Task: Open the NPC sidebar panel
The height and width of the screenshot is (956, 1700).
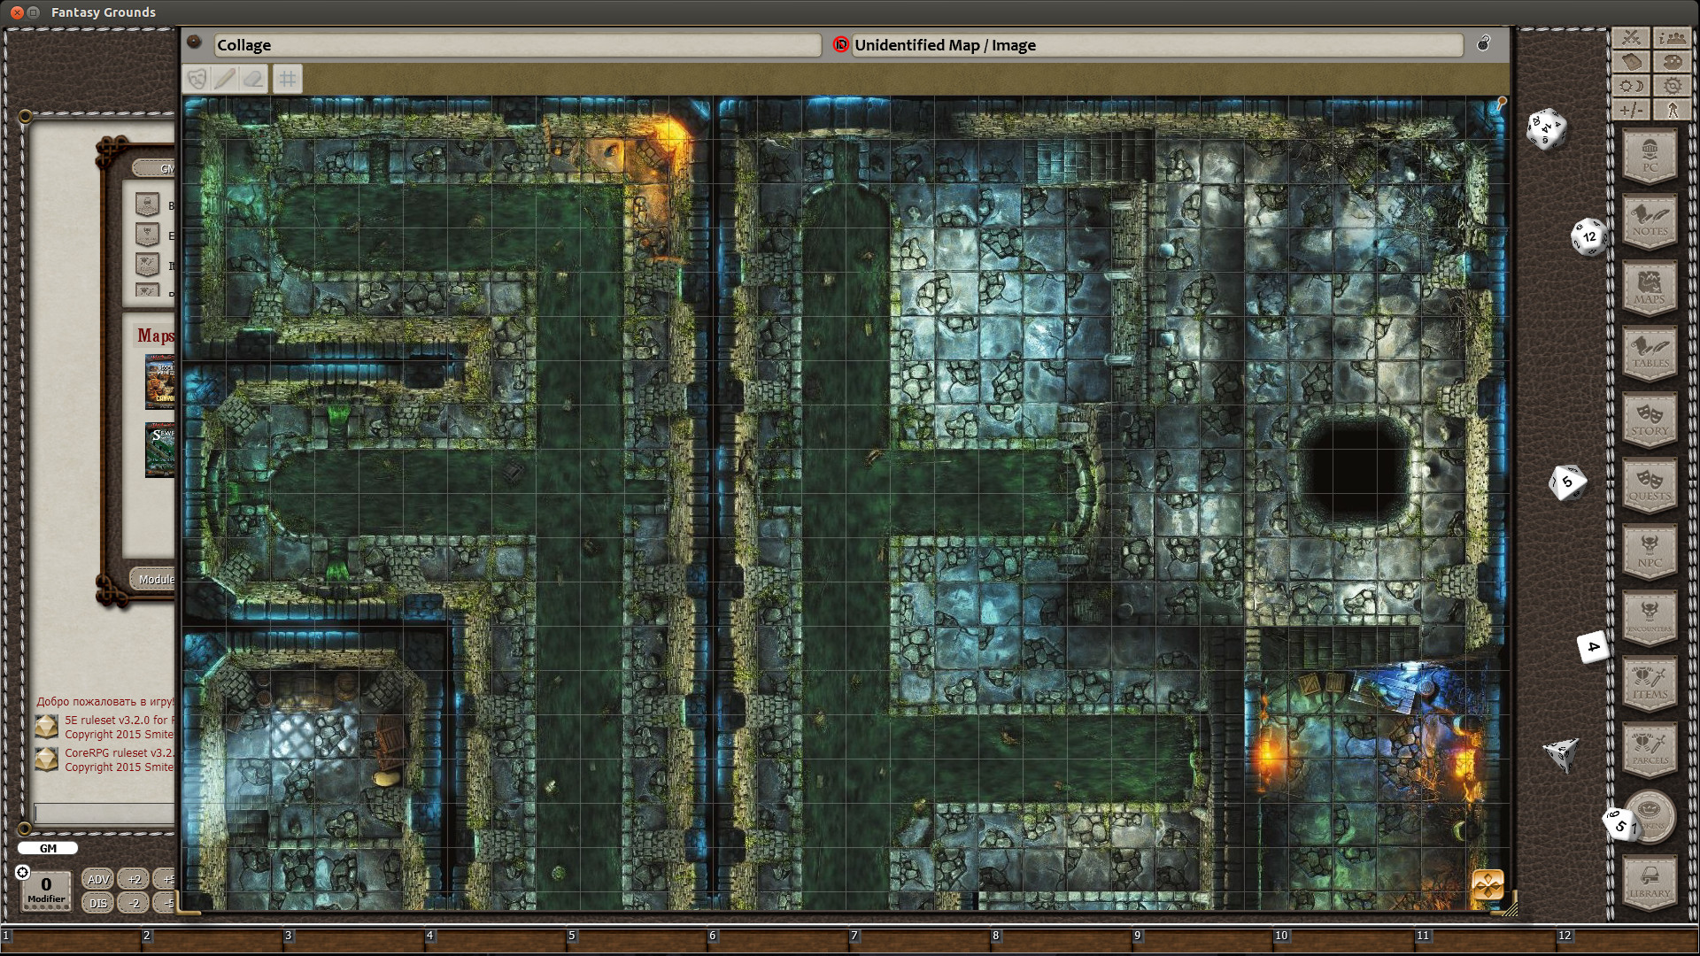Action: (x=1650, y=555)
